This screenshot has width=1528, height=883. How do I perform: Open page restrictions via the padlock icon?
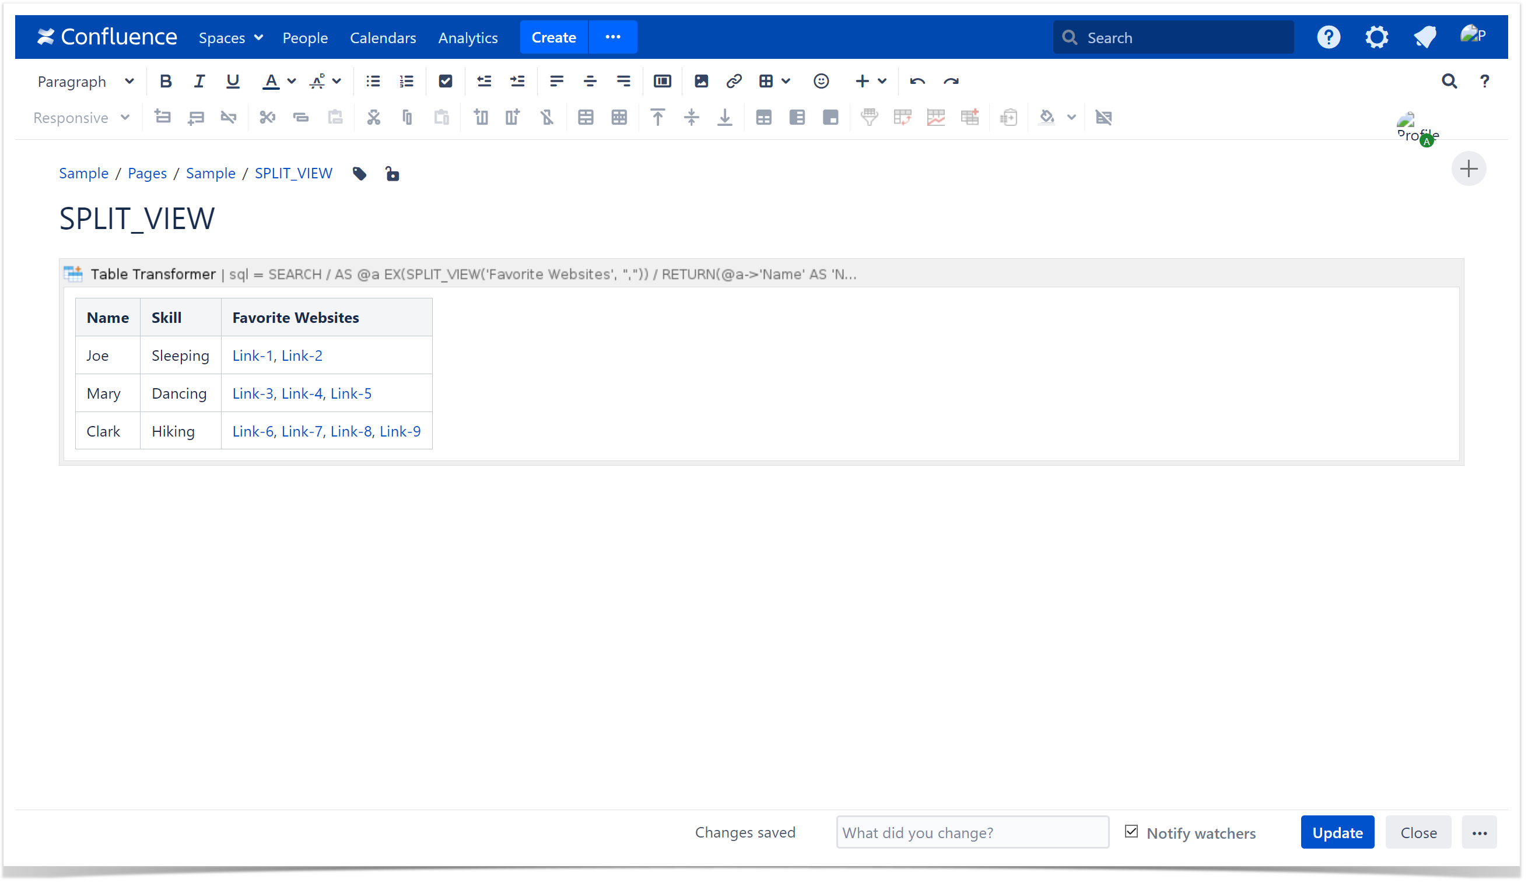tap(392, 174)
